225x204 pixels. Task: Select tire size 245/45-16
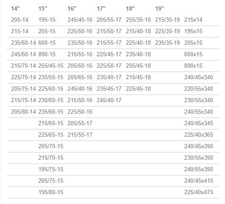click(80, 20)
